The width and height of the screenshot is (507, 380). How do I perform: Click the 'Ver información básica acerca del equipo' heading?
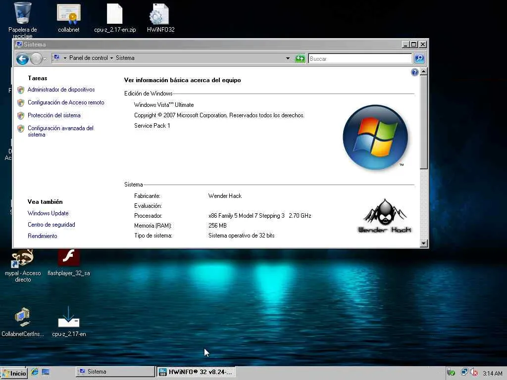(182, 80)
